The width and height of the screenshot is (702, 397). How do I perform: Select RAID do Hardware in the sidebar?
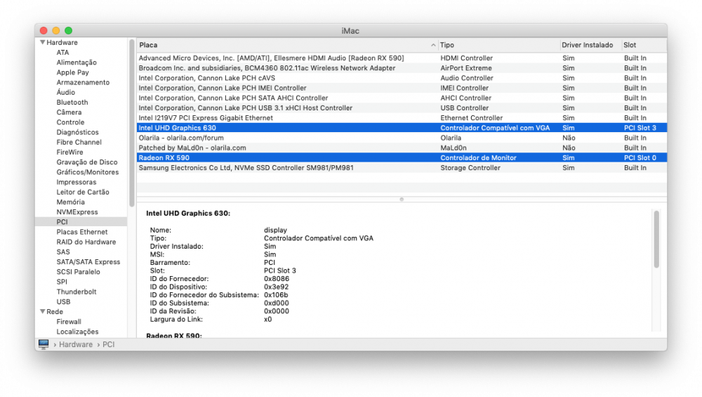pos(86,242)
